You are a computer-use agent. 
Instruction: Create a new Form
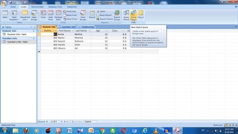pyautogui.click(x=43, y=15)
